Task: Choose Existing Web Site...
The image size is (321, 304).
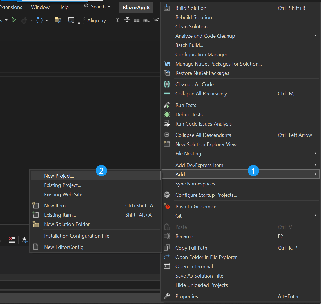Action: pyautogui.click(x=96, y=195)
